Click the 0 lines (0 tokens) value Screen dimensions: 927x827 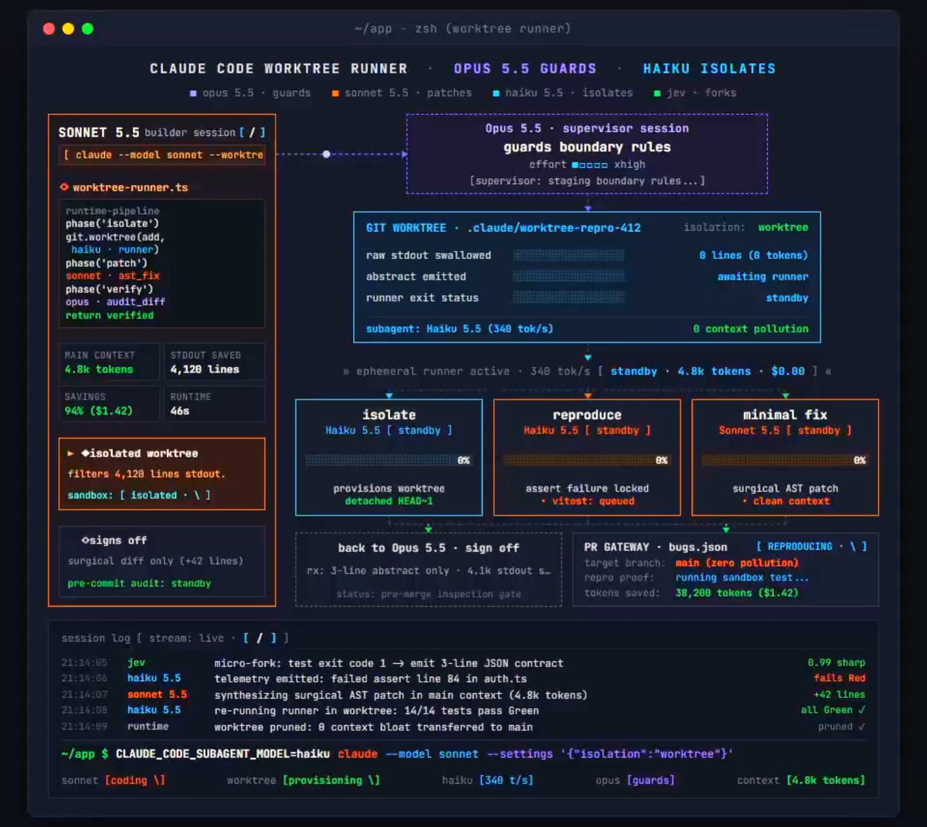tap(753, 255)
